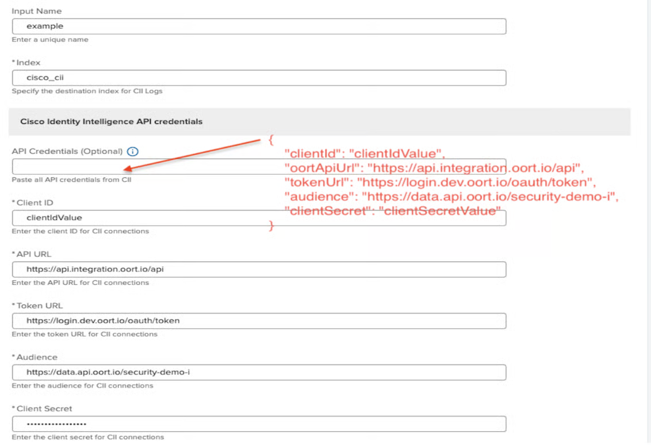Click the empty API Credentials input box
Viewport: 651px width, 445px height.
259,167
